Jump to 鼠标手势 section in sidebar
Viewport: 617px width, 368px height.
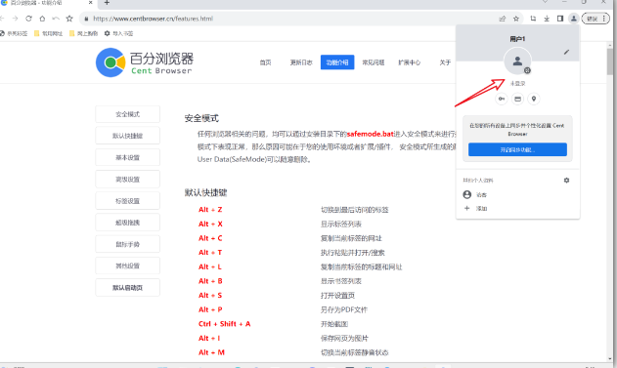click(127, 244)
